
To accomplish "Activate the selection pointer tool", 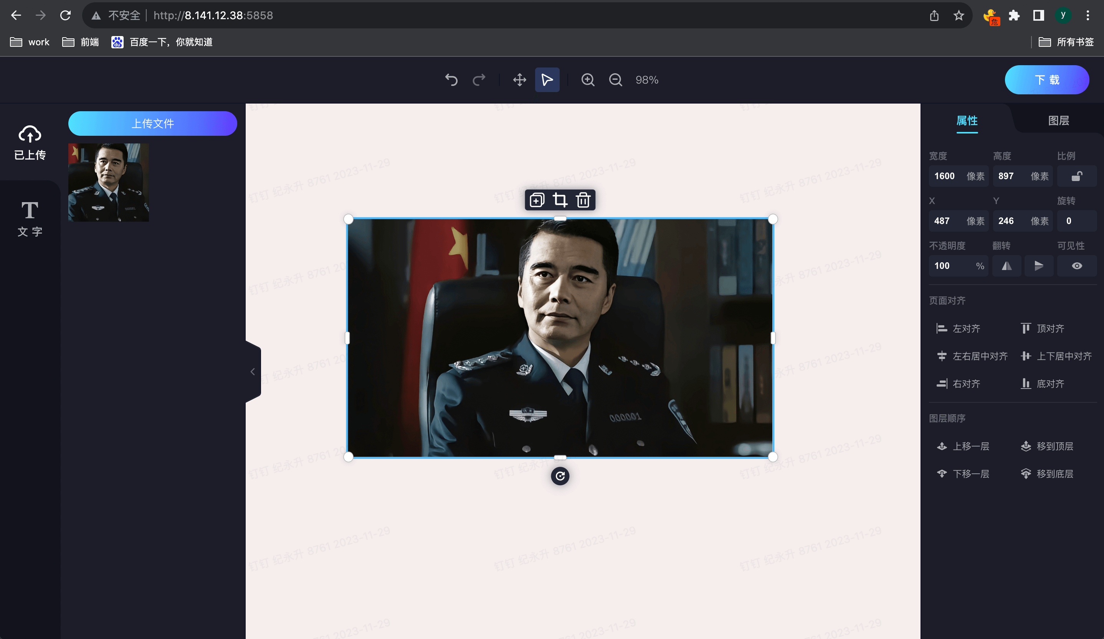I will (x=547, y=80).
